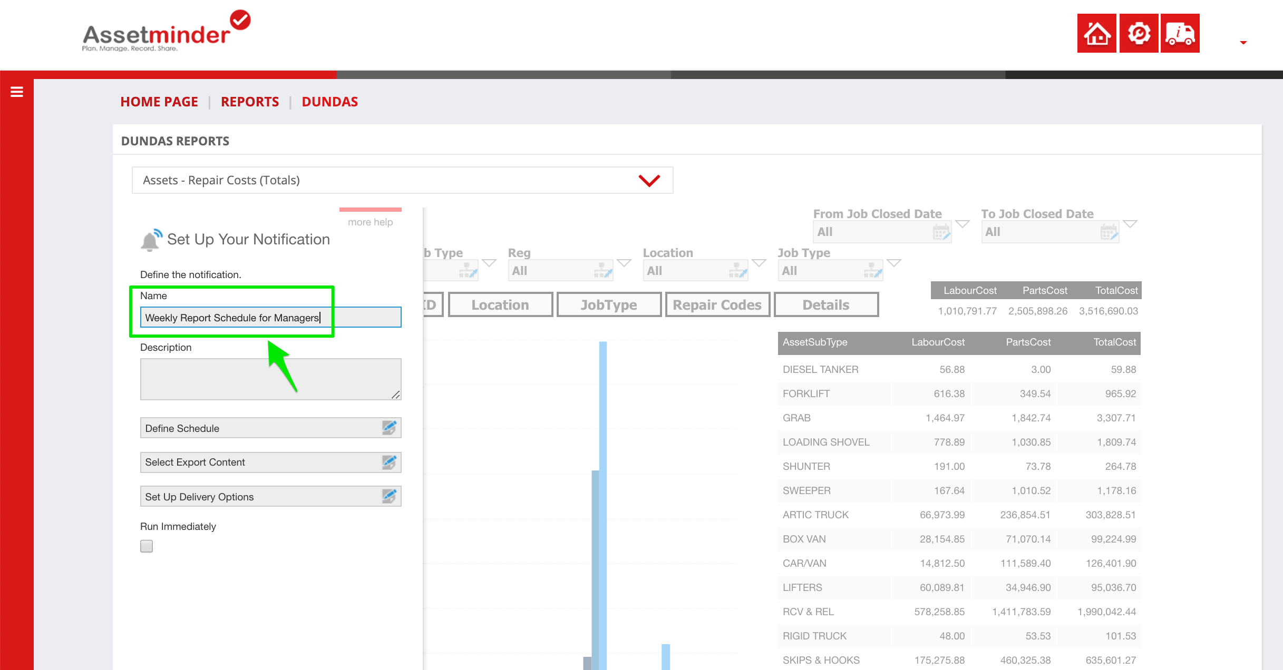Open the From Job Closed Date calendar icon
Viewport: 1283px width, 670px height.
pyautogui.click(x=941, y=232)
